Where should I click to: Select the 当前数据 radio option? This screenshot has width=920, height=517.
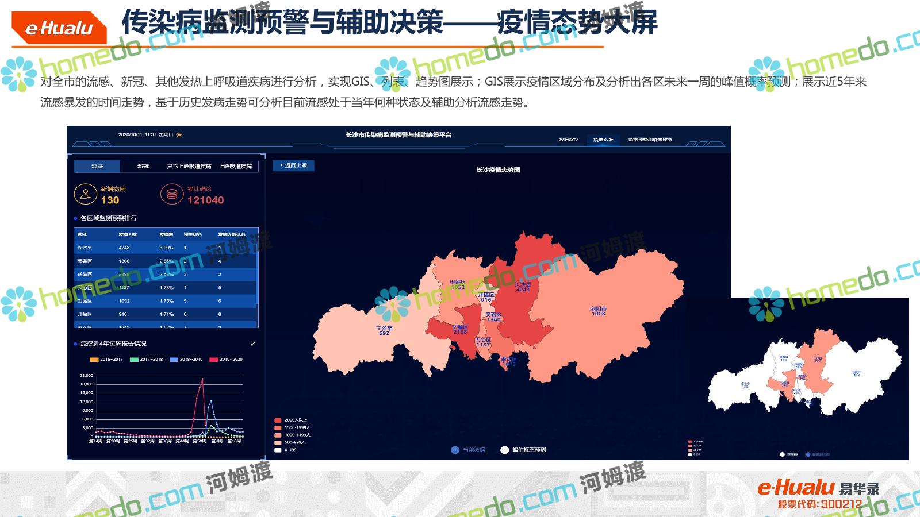point(455,450)
